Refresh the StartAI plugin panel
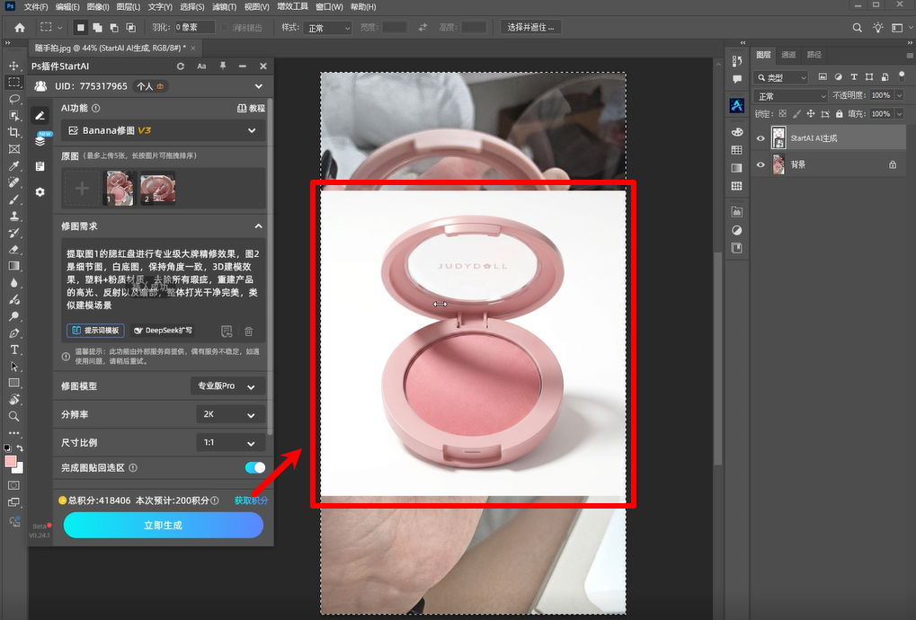The width and height of the screenshot is (916, 620). pos(181,66)
